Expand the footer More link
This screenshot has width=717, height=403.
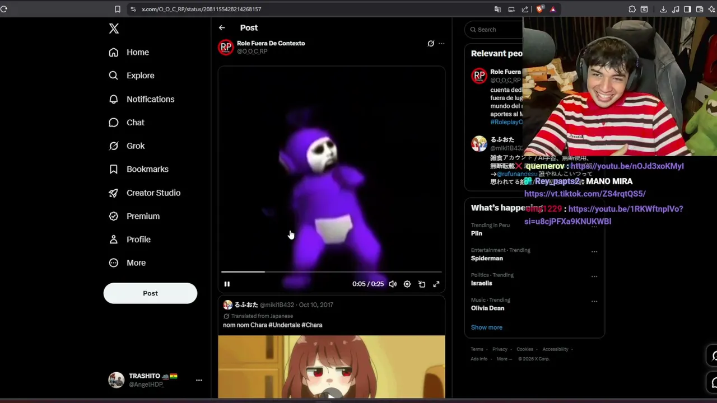[504, 359]
